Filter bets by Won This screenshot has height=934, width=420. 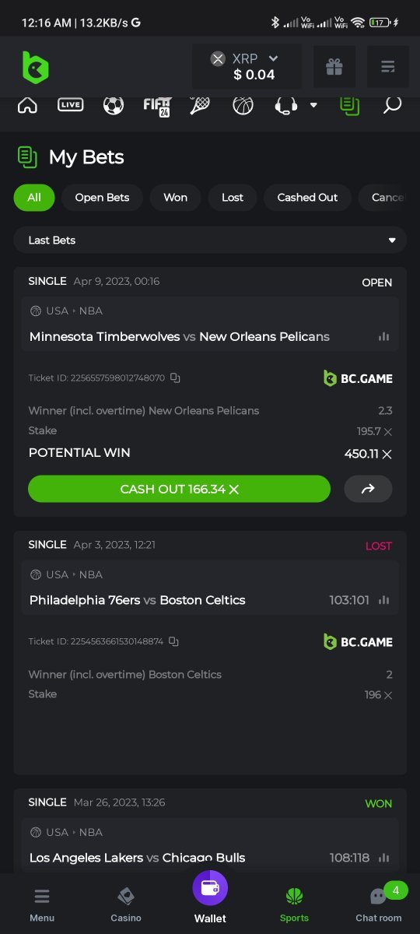point(175,198)
